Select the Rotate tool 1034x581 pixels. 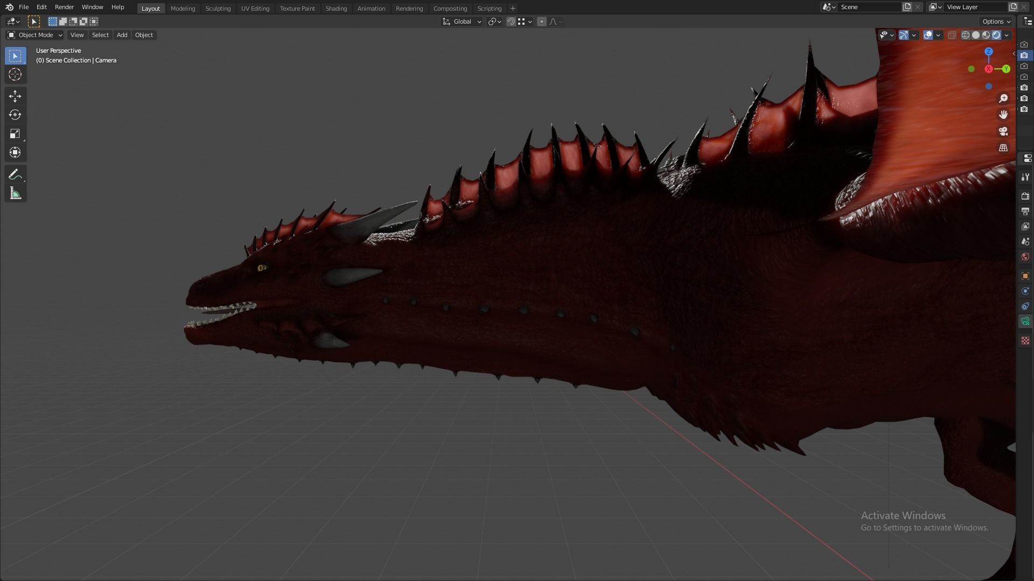pos(15,115)
